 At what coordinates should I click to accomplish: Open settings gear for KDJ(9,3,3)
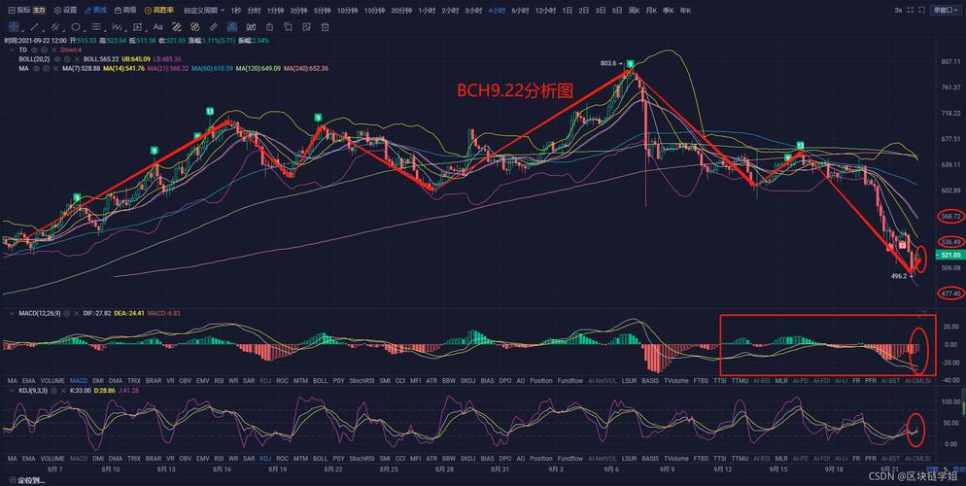point(53,391)
